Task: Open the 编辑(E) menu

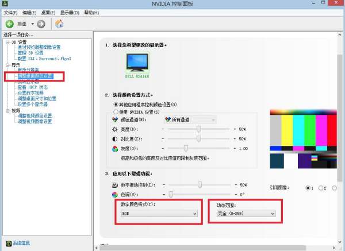Action: [29, 13]
